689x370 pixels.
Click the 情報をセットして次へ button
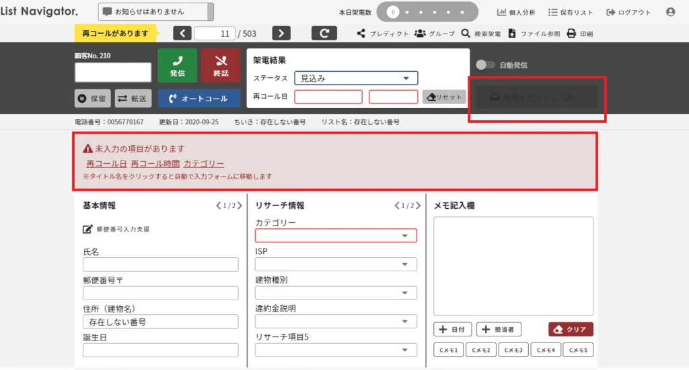pyautogui.click(x=536, y=97)
